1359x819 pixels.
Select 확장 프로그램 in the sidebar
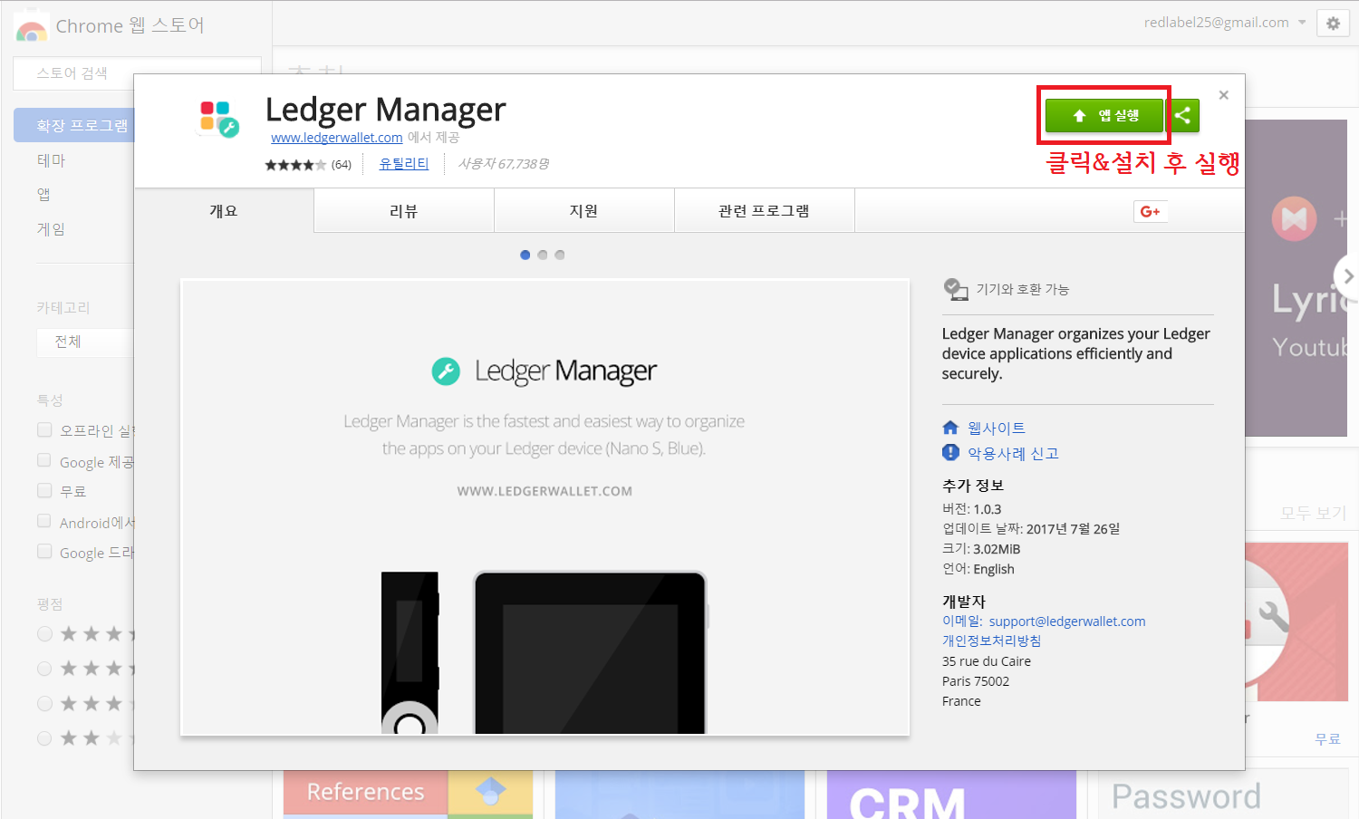(x=74, y=125)
